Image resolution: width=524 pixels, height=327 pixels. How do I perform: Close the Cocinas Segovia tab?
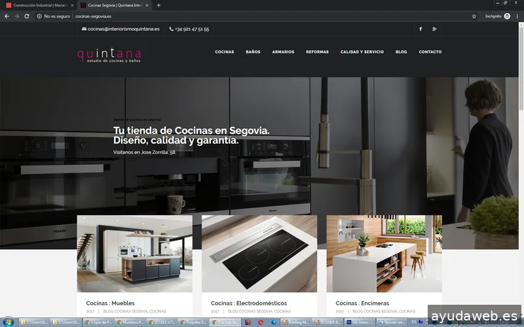[147, 5]
